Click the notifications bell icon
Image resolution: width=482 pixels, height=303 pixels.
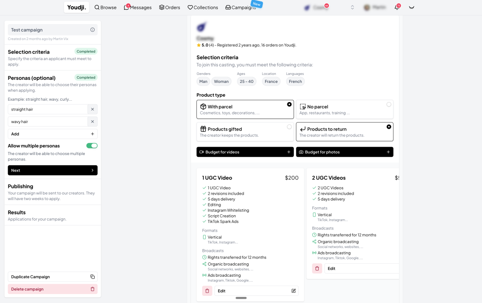click(x=397, y=8)
